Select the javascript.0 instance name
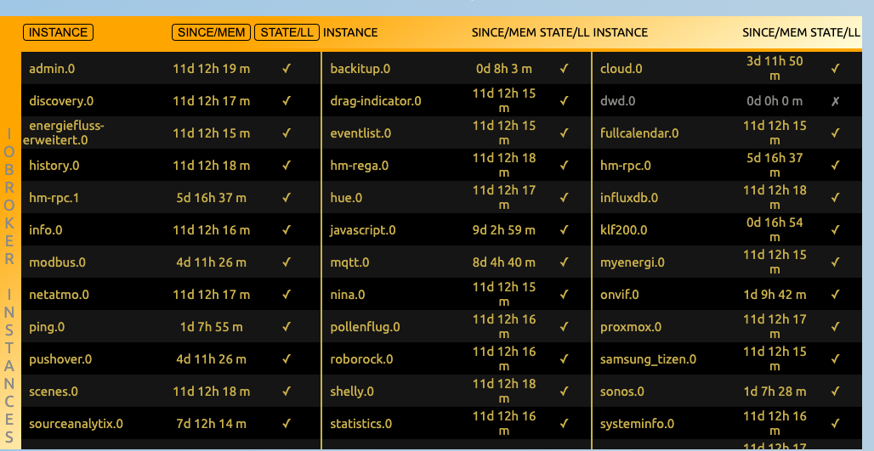The width and height of the screenshot is (874, 451). tap(363, 230)
